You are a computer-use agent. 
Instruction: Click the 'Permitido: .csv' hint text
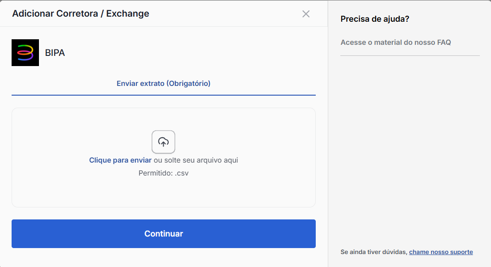pos(163,173)
